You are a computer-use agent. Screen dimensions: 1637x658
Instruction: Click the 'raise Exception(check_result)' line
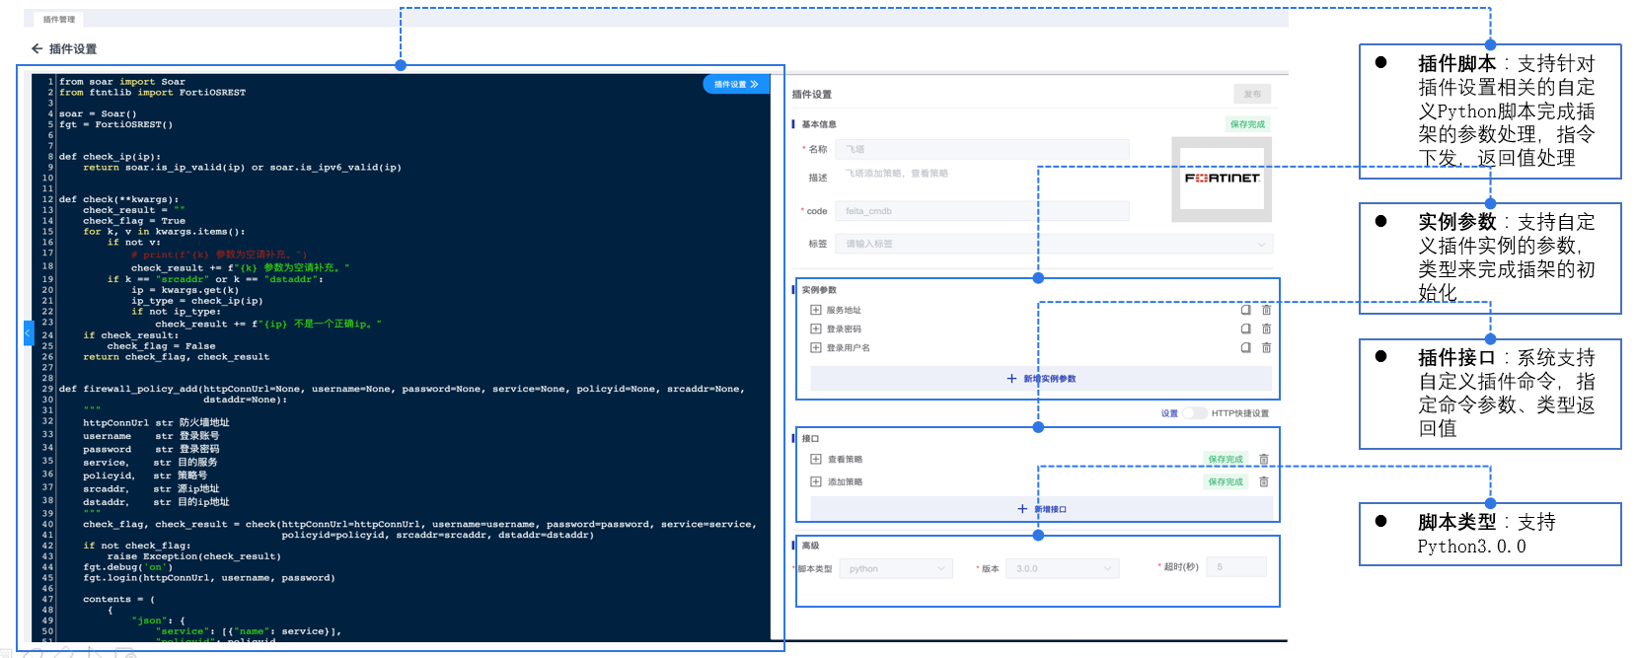pyautogui.click(x=194, y=556)
